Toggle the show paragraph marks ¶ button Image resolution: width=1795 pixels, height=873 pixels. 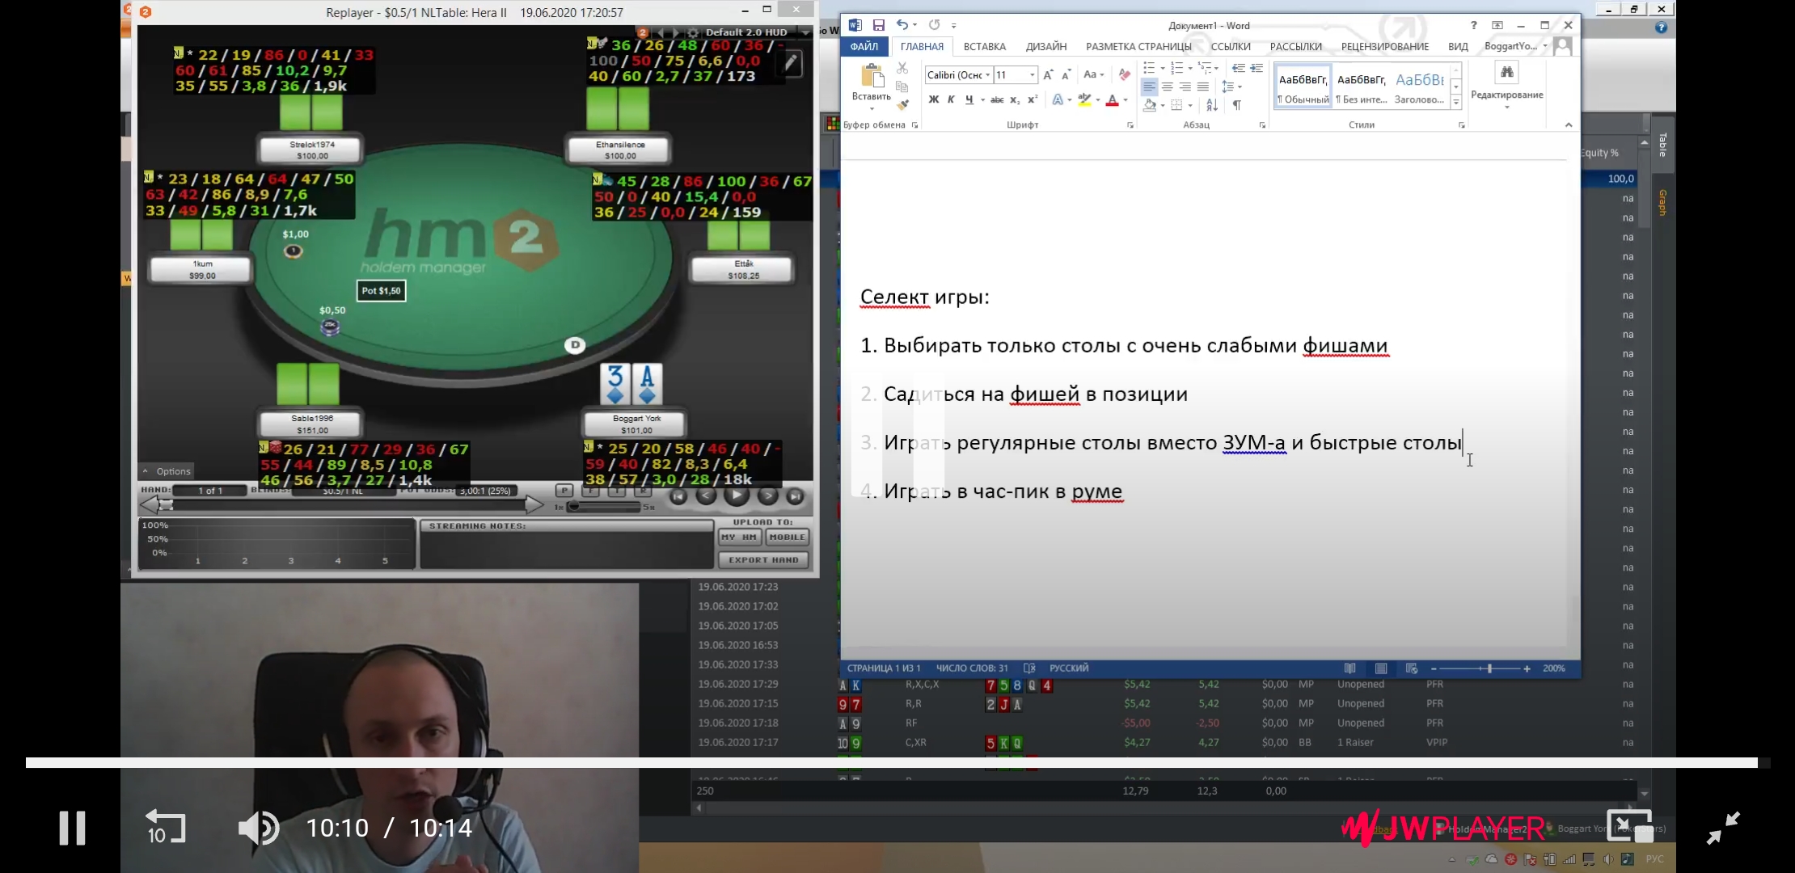[x=1237, y=105]
